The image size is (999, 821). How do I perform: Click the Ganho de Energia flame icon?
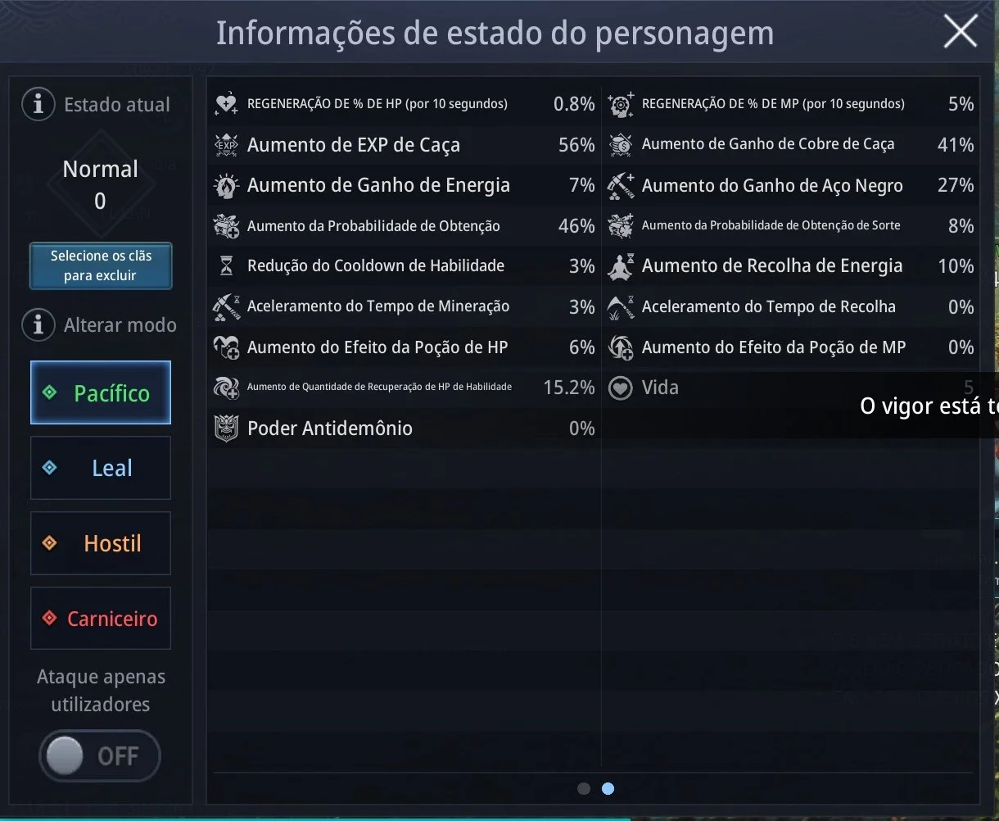click(226, 186)
